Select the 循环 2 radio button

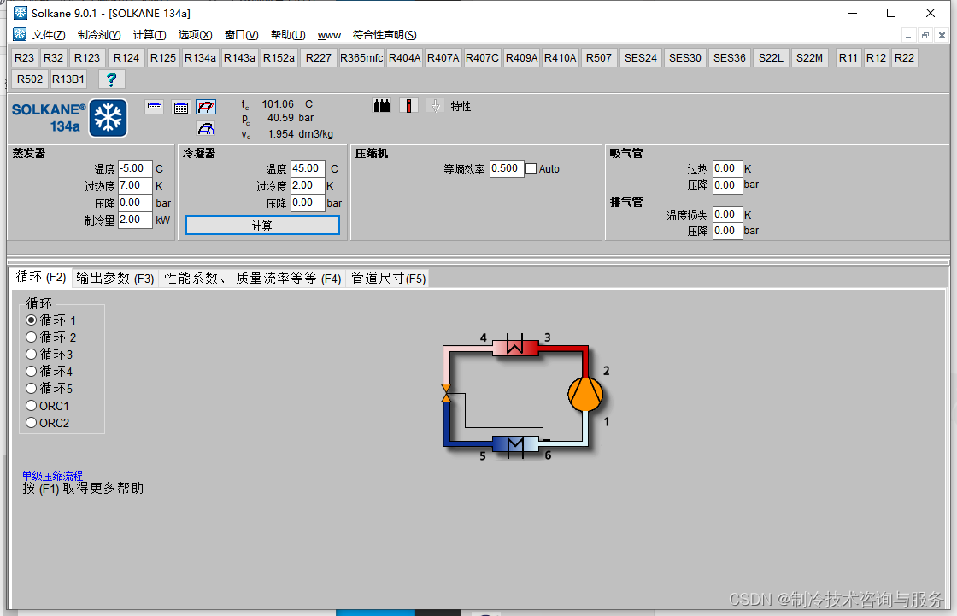(x=31, y=337)
